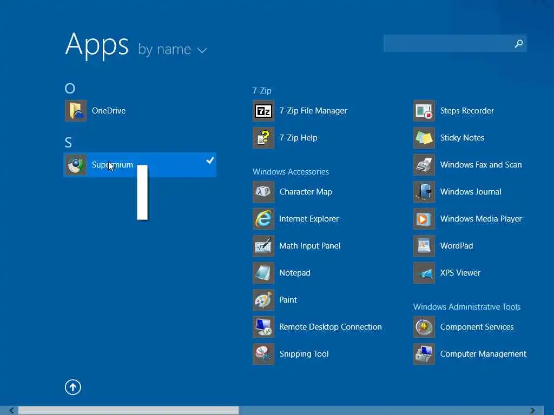This screenshot has width=554, height=415.
Task: Click the 'Windows Media Player' label
Action: (x=481, y=219)
